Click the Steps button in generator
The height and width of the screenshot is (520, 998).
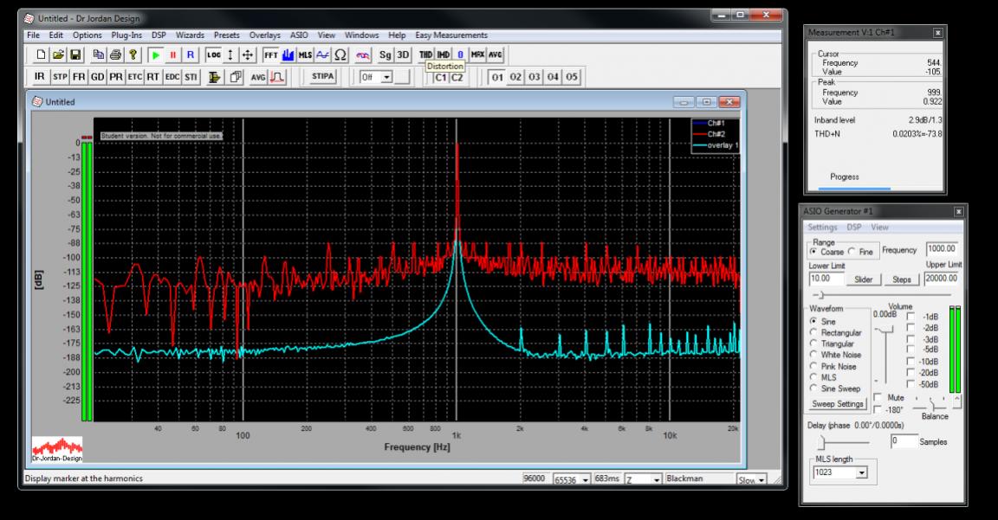[x=902, y=279]
